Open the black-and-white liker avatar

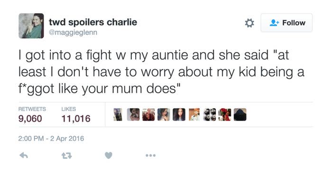[x=210, y=114]
